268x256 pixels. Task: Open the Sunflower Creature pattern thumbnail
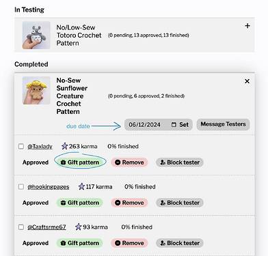click(x=36, y=90)
